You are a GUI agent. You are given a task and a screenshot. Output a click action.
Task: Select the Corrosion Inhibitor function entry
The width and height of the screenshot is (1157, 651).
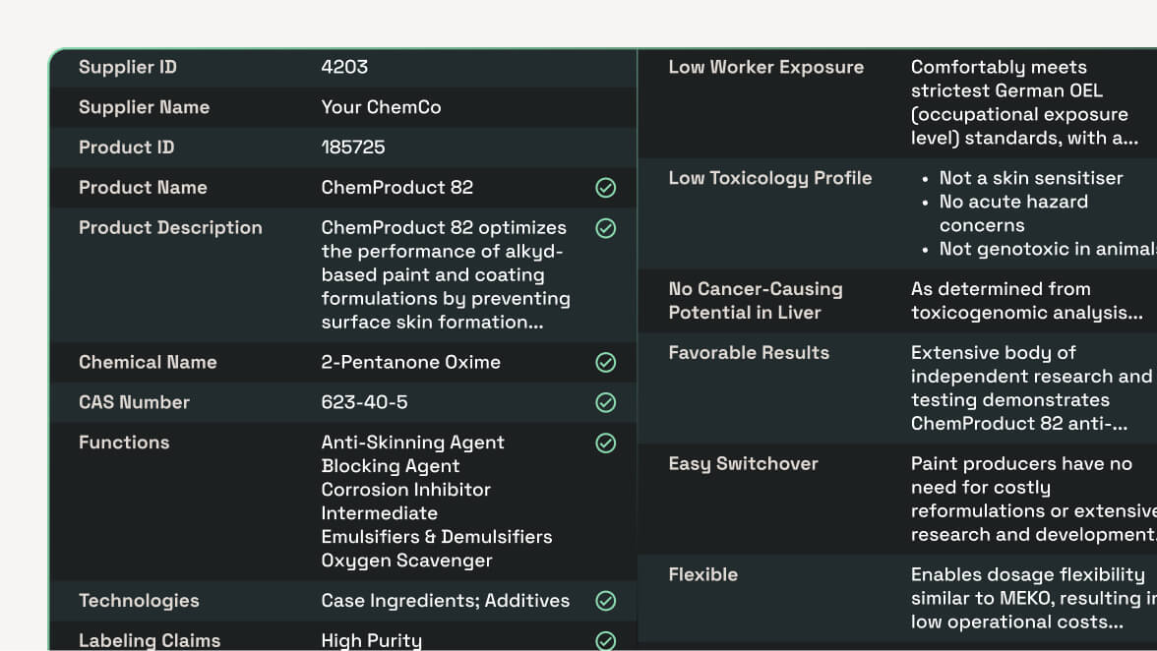point(405,490)
